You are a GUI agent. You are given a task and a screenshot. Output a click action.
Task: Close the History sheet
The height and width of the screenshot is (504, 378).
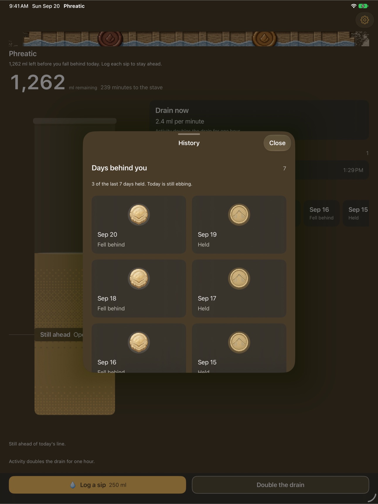point(277,143)
